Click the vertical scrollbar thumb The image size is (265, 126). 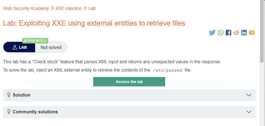click(262, 31)
